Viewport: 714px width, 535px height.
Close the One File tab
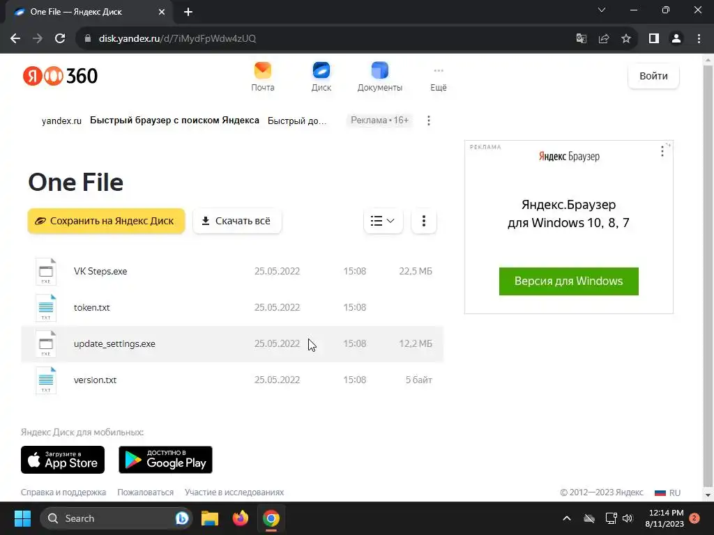pos(162,12)
